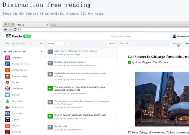Collapse the Panda Feeds section
This screenshot has width=189, height=135.
coord(41,51)
